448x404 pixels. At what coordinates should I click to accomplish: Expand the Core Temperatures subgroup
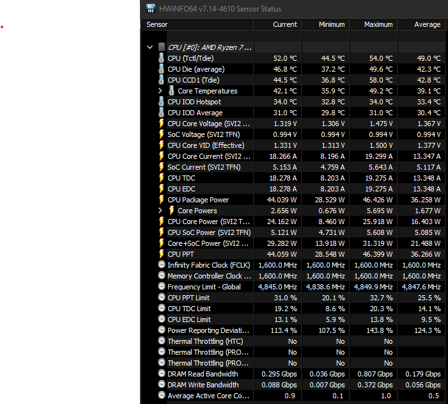click(160, 91)
